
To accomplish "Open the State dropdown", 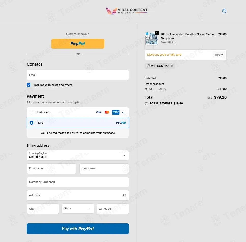I will point(78,208).
